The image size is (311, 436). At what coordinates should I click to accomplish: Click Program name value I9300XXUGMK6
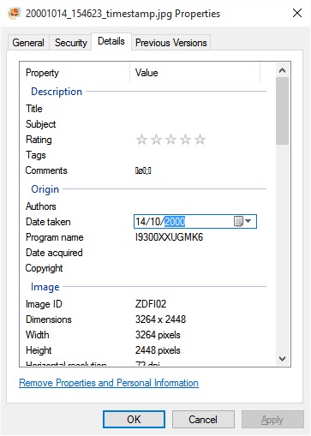tap(169, 237)
